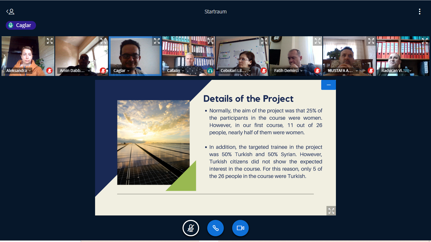
Task: Expand Aleksandra's video to fullscreen
Action: 50,41
